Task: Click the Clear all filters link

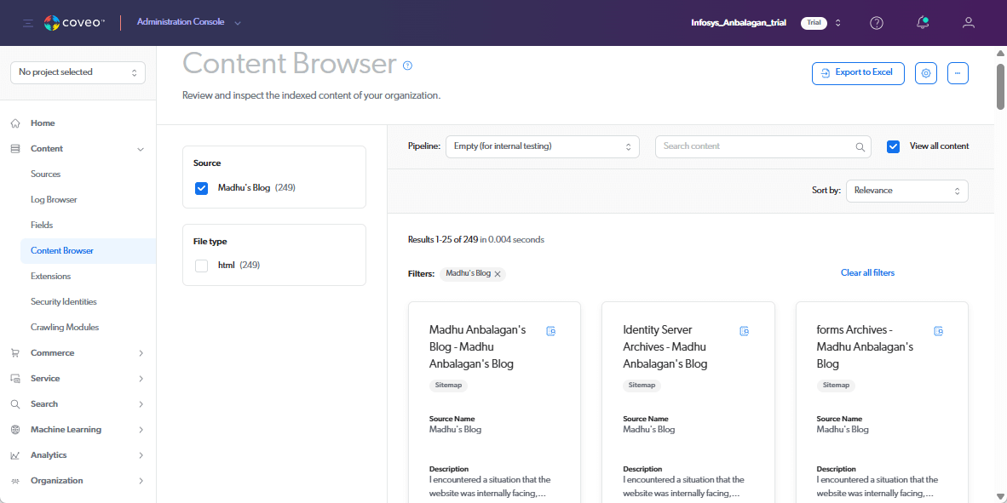Action: 867,273
